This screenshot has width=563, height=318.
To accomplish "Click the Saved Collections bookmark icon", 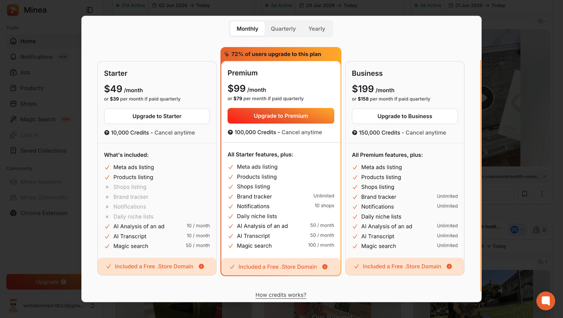I will click(x=13, y=150).
